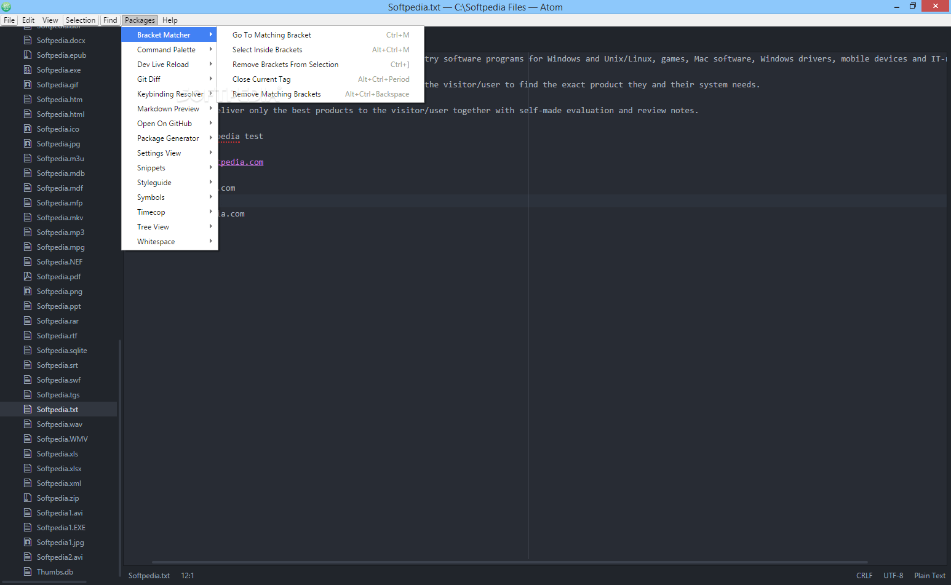
Task: Click the file icon beside Softpedia.rar
Action: pyautogui.click(x=28, y=320)
